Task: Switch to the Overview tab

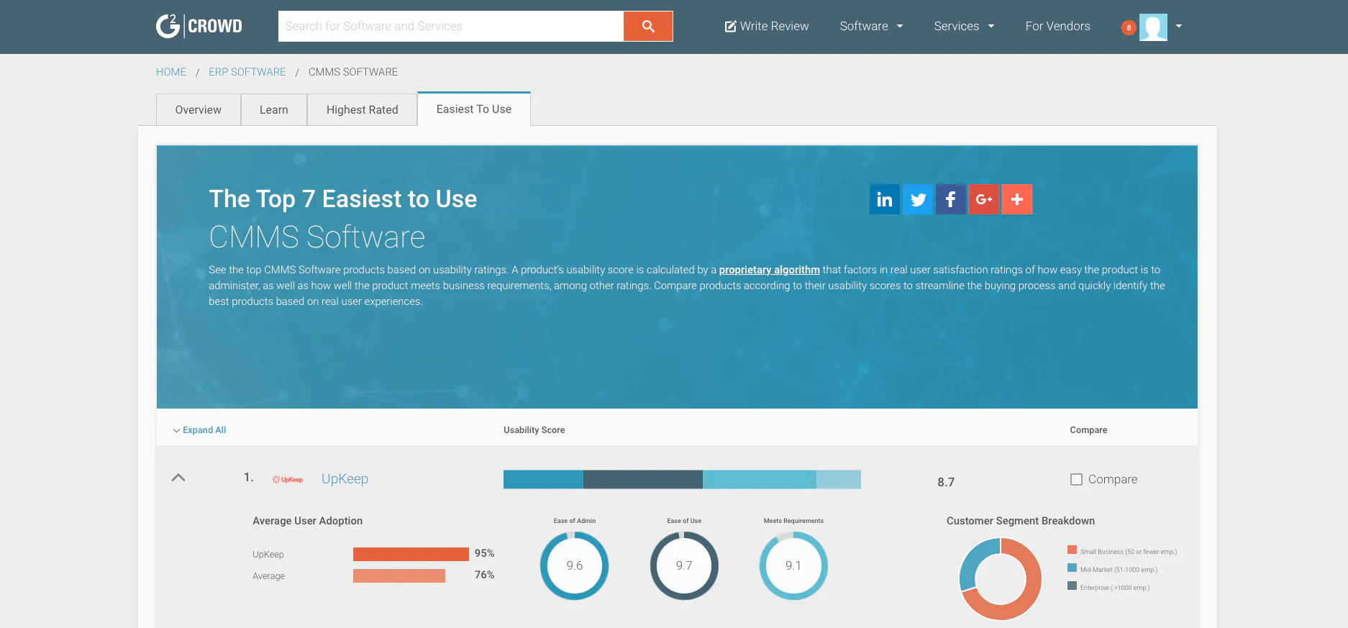Action: click(199, 110)
